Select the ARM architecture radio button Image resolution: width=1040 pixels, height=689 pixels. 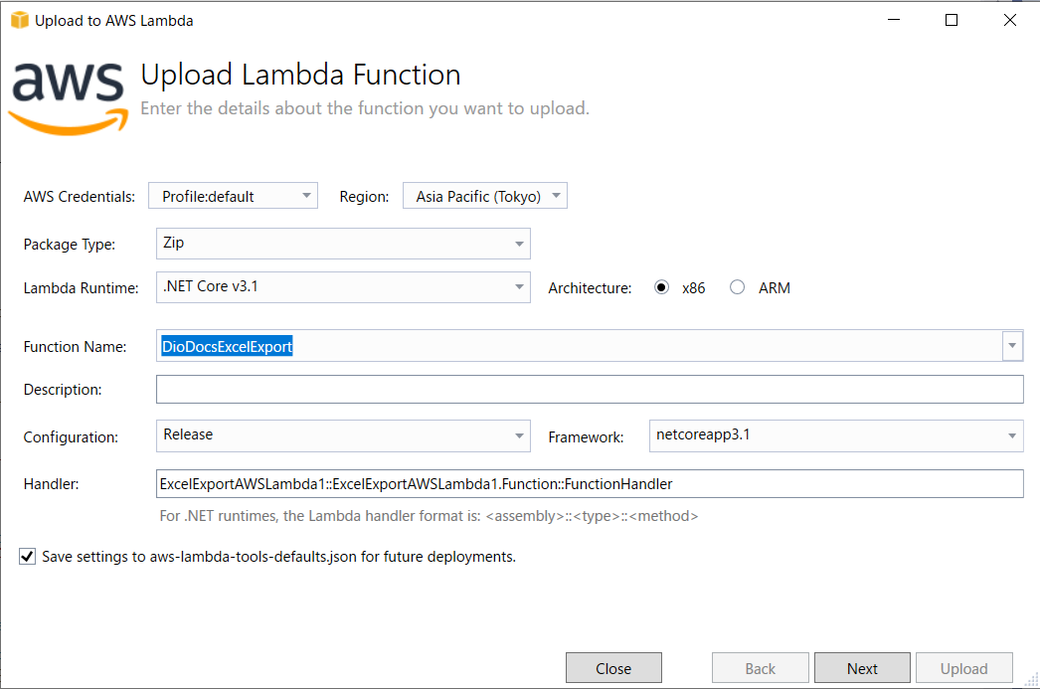737,287
